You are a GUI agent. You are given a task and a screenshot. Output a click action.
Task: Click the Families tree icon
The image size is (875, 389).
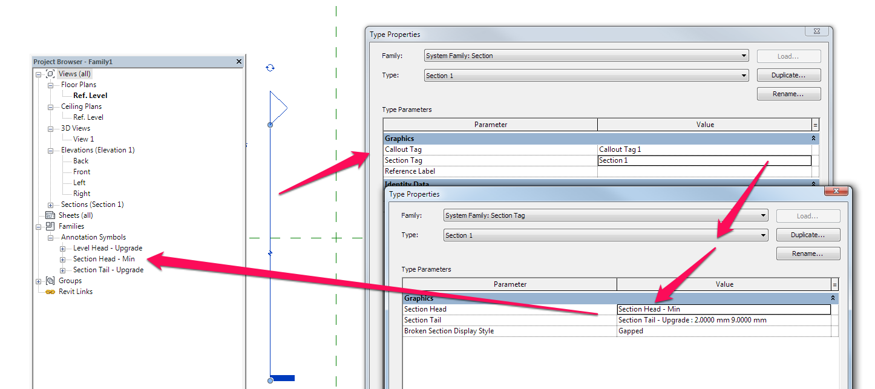click(x=50, y=226)
